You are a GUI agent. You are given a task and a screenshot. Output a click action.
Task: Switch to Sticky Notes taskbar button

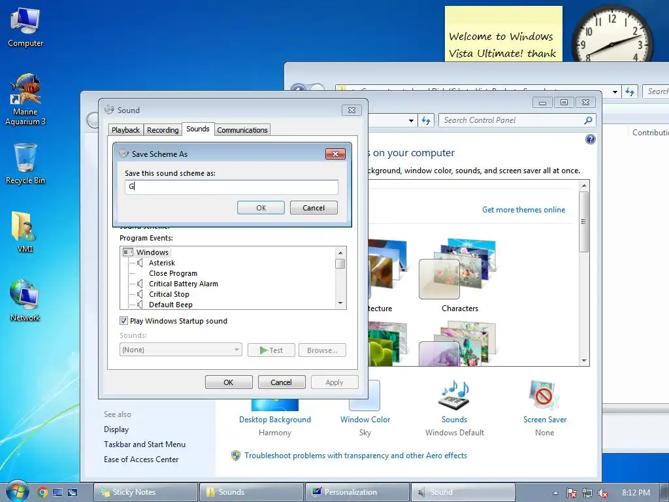tap(146, 492)
